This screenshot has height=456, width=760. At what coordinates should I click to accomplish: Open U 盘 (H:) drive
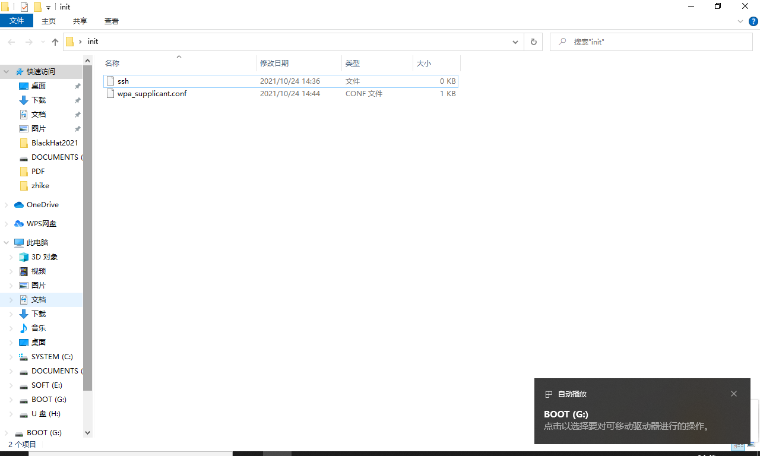pyautogui.click(x=46, y=414)
